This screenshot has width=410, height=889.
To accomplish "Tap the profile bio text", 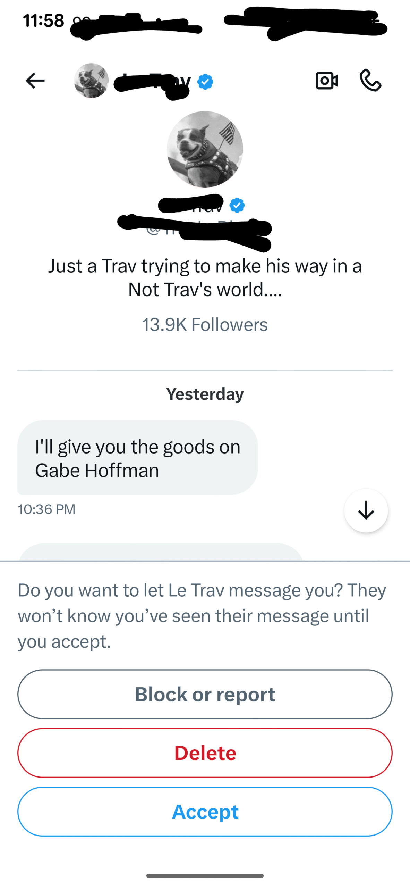I will point(205,277).
